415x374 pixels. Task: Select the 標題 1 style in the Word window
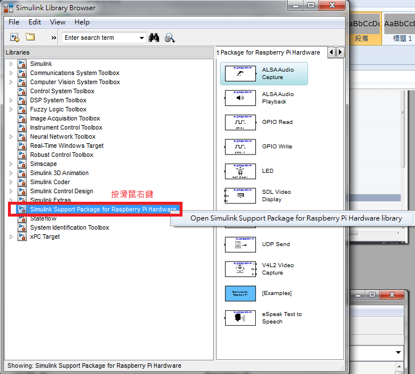(400, 30)
